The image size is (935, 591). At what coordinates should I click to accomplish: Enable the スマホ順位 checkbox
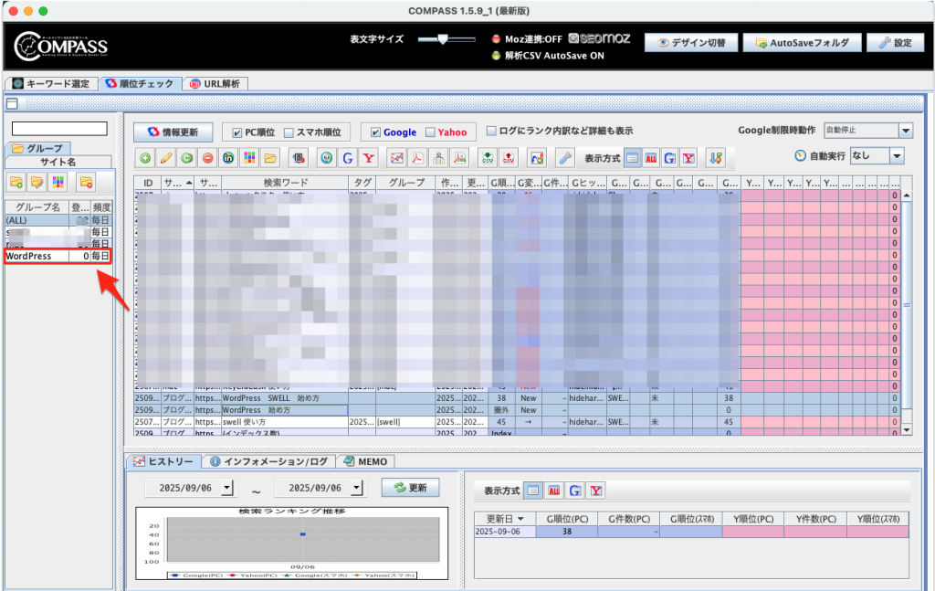tap(289, 132)
